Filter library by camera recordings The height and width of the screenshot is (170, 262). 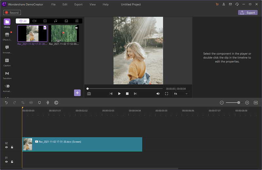coord(34,21)
